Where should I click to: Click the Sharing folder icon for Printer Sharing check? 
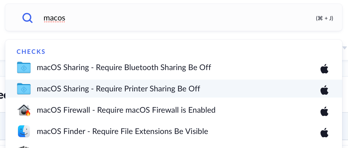pos(24,89)
